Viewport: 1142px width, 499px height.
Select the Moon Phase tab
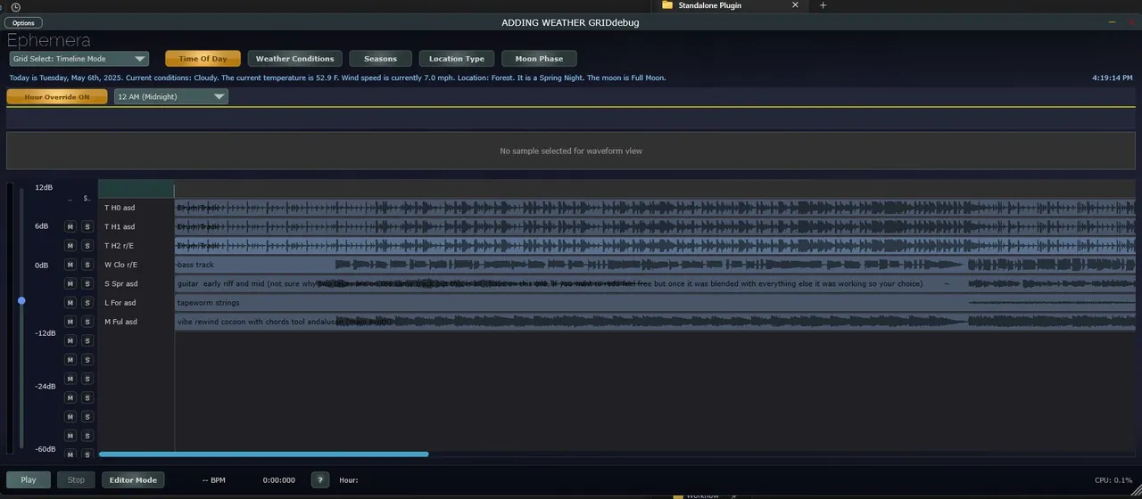tap(539, 59)
